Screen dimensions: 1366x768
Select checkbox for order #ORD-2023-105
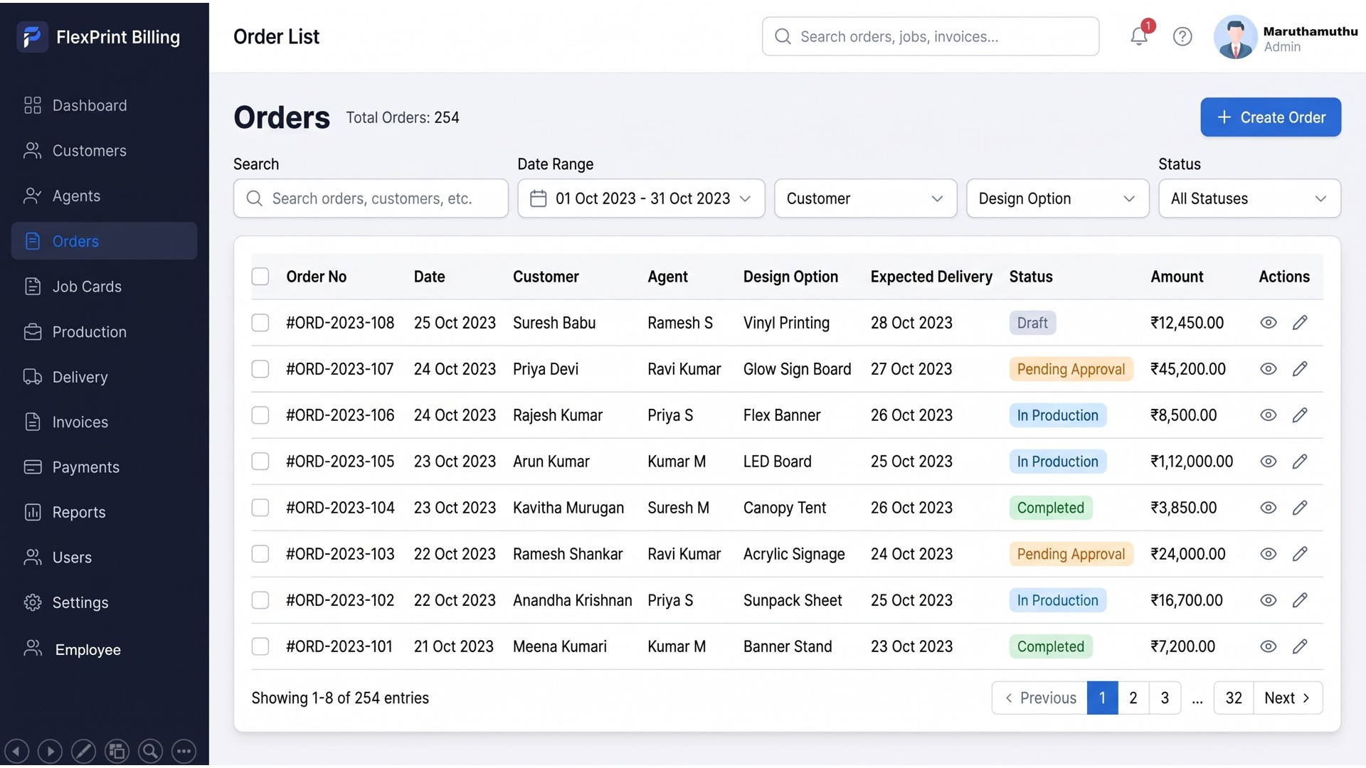(260, 462)
